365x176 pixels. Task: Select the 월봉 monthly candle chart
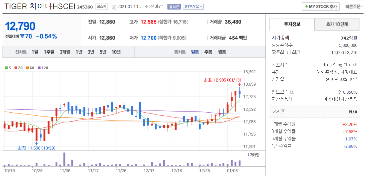pyautogui.click(x=222, y=52)
